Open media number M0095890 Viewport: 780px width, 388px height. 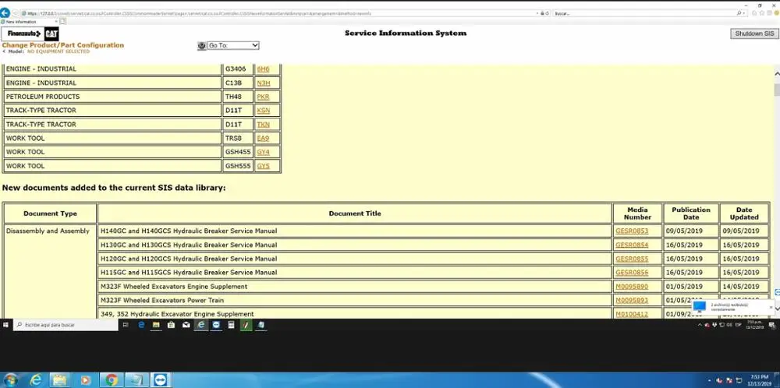tap(632, 287)
